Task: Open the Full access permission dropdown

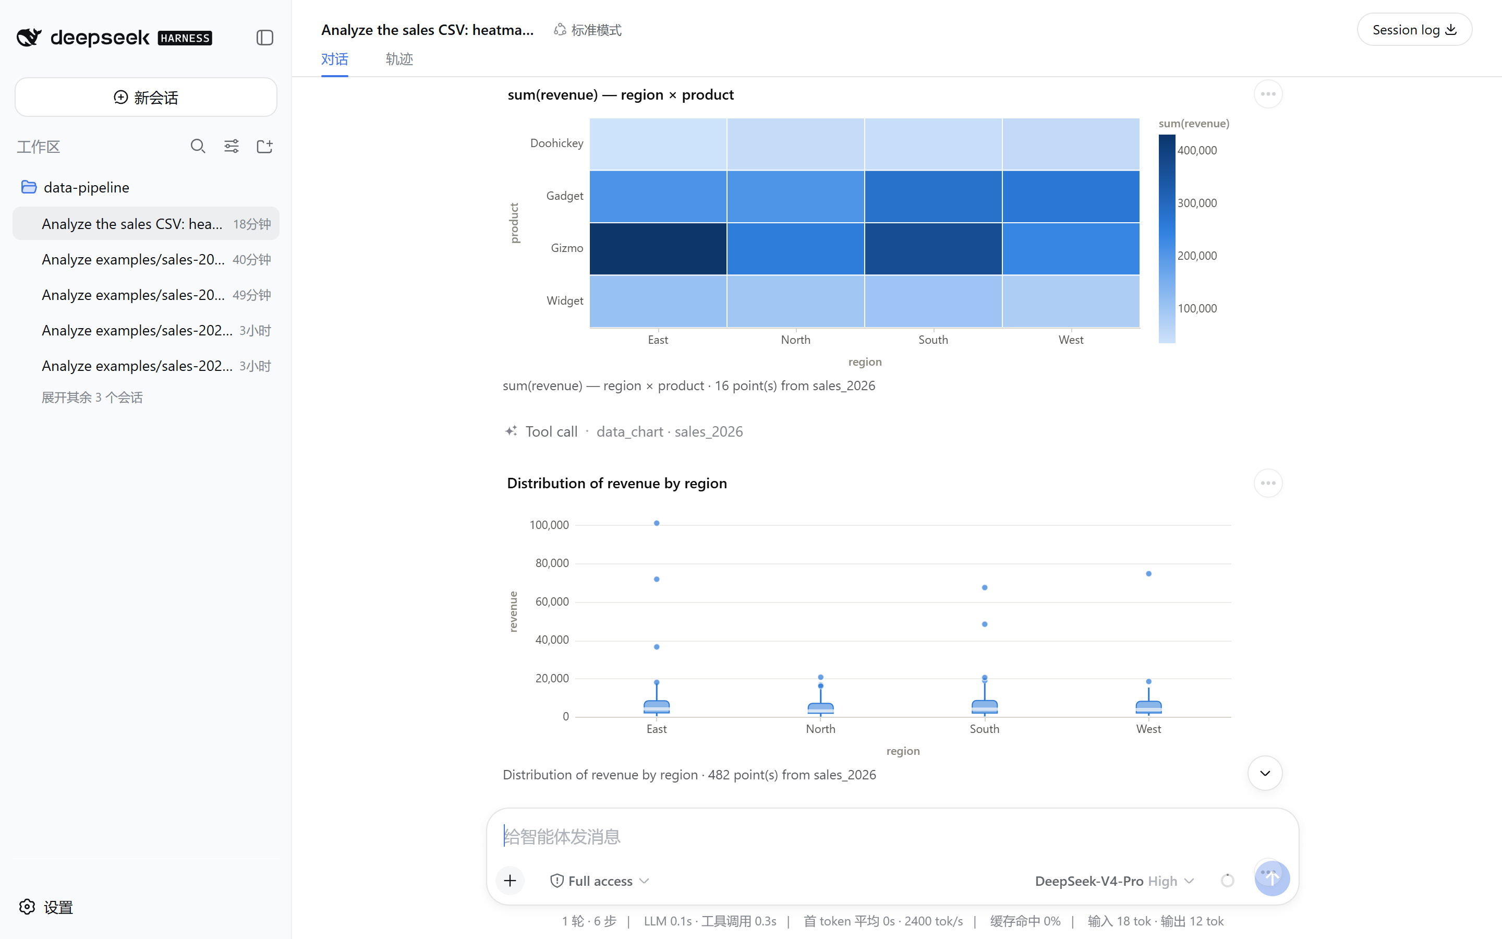Action: tap(600, 881)
